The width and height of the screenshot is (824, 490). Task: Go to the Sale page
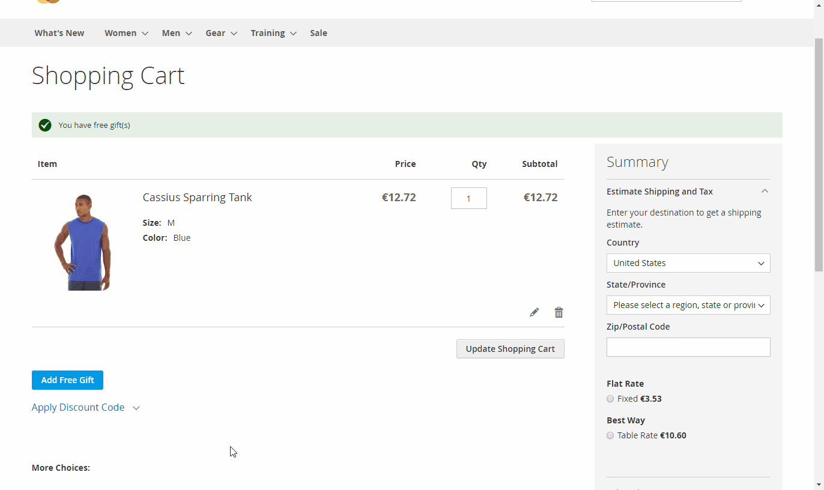[x=318, y=33]
